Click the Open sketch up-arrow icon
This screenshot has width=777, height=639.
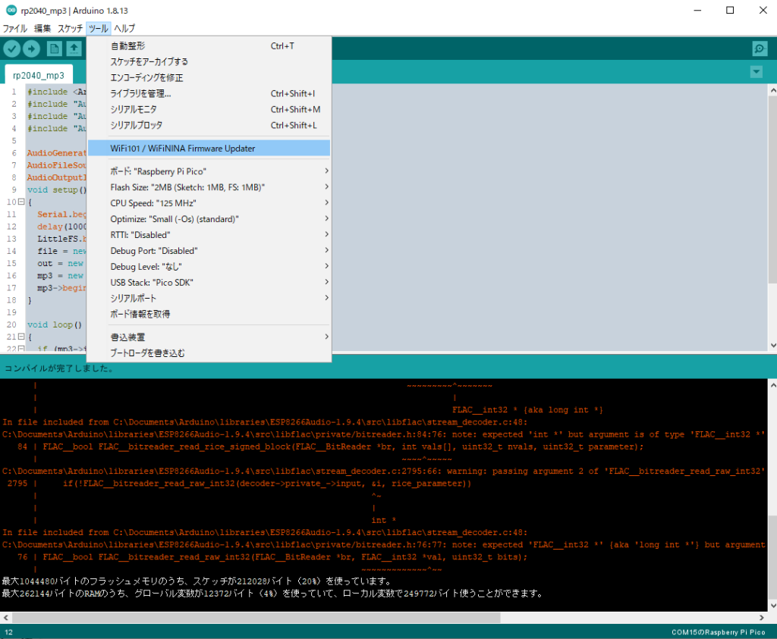click(74, 49)
